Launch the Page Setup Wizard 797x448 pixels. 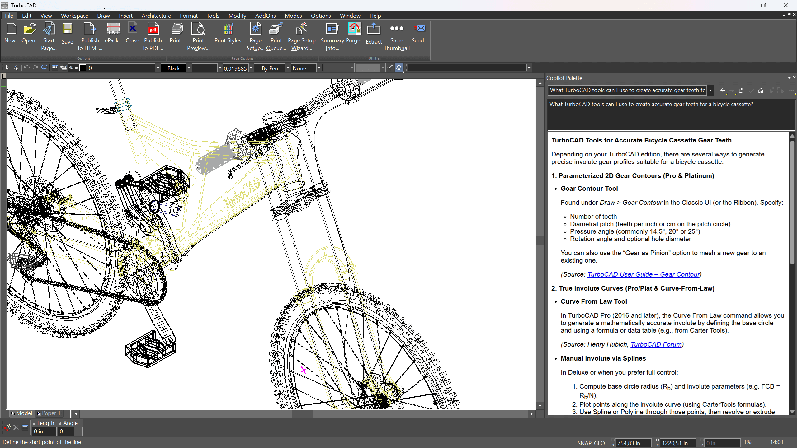coord(301,36)
